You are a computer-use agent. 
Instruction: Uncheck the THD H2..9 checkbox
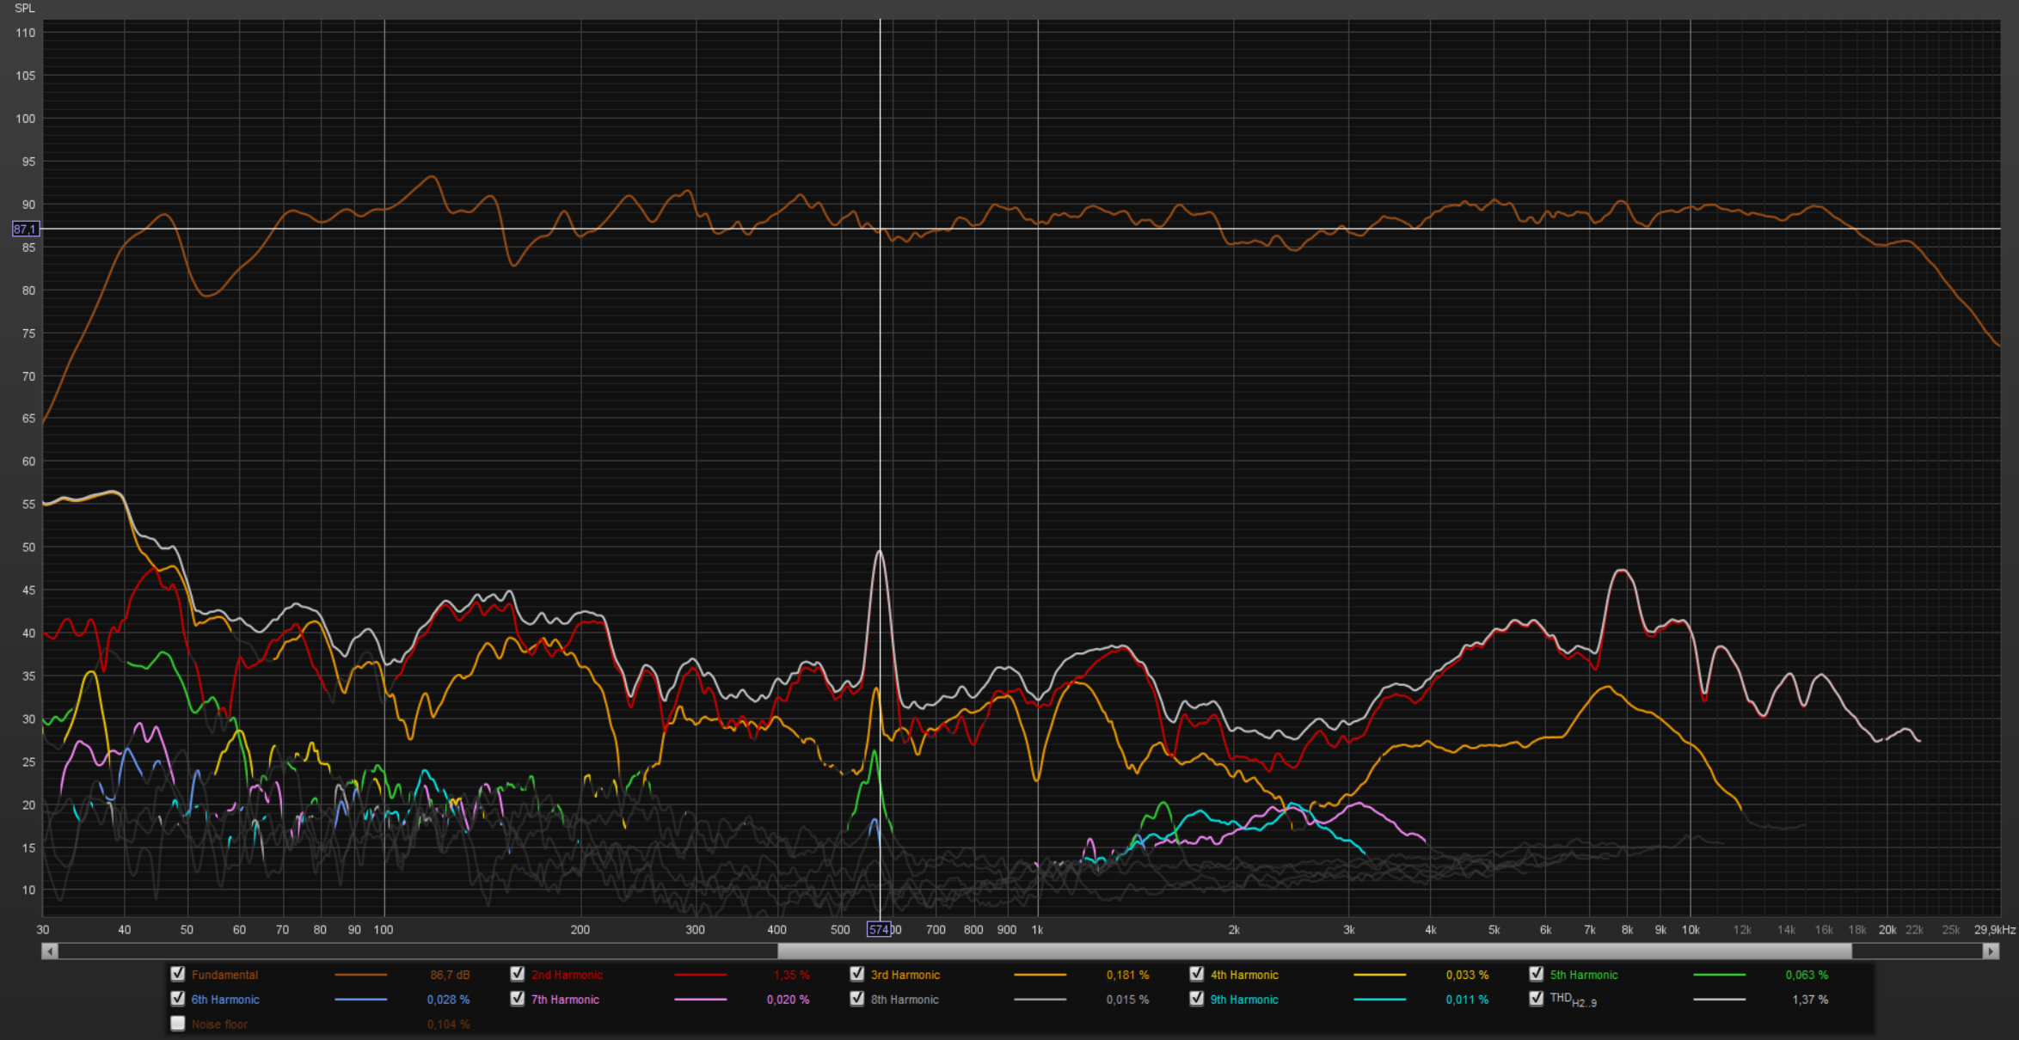pyautogui.click(x=1537, y=999)
